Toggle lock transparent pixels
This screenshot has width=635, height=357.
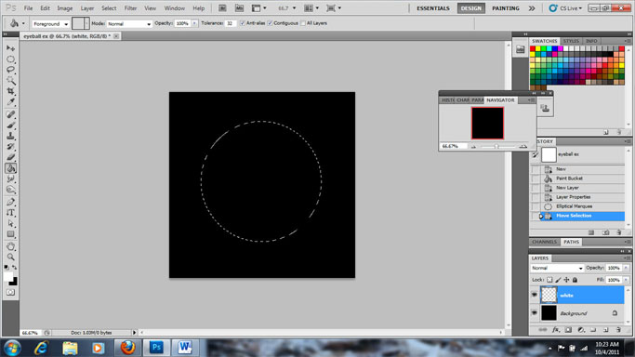[x=549, y=280]
